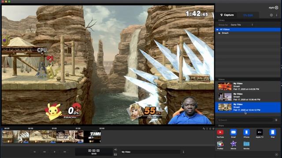Switch to the Edit tab

[x=248, y=15]
